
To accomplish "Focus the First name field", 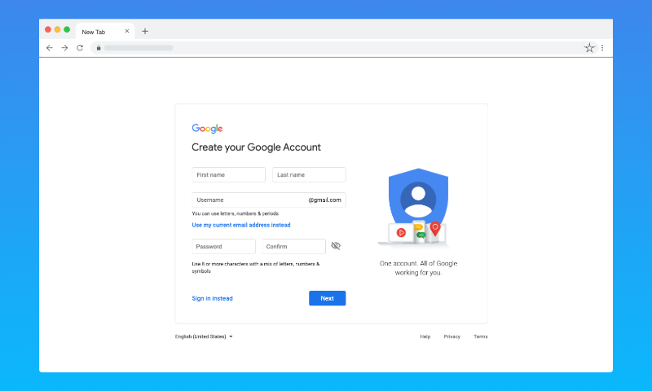I will pyautogui.click(x=228, y=175).
